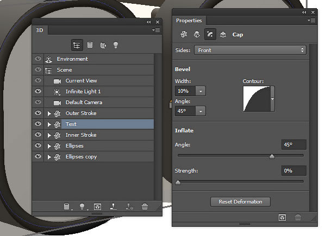Click the Scene icon in 3D list

(49, 71)
